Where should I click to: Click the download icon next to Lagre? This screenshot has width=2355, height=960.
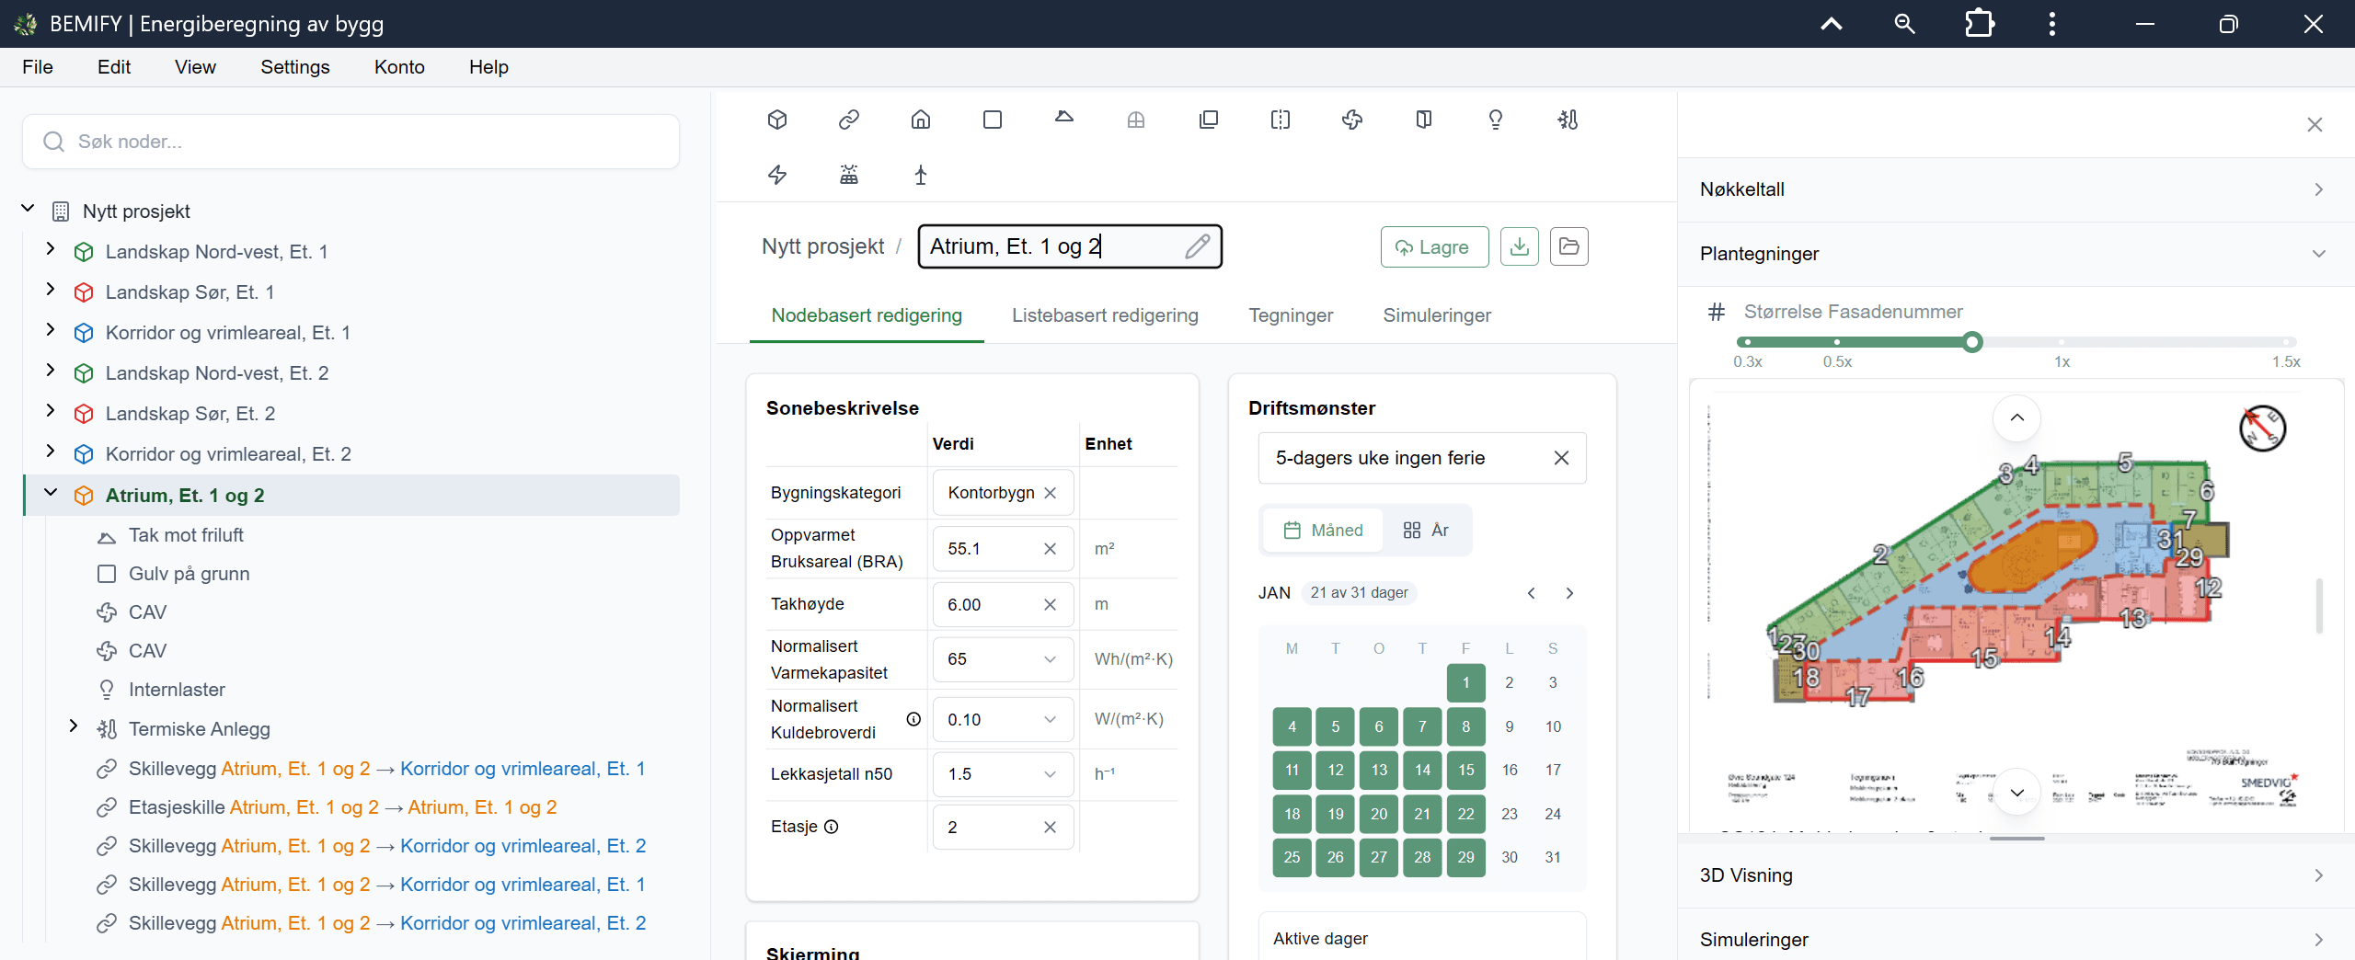[1520, 246]
